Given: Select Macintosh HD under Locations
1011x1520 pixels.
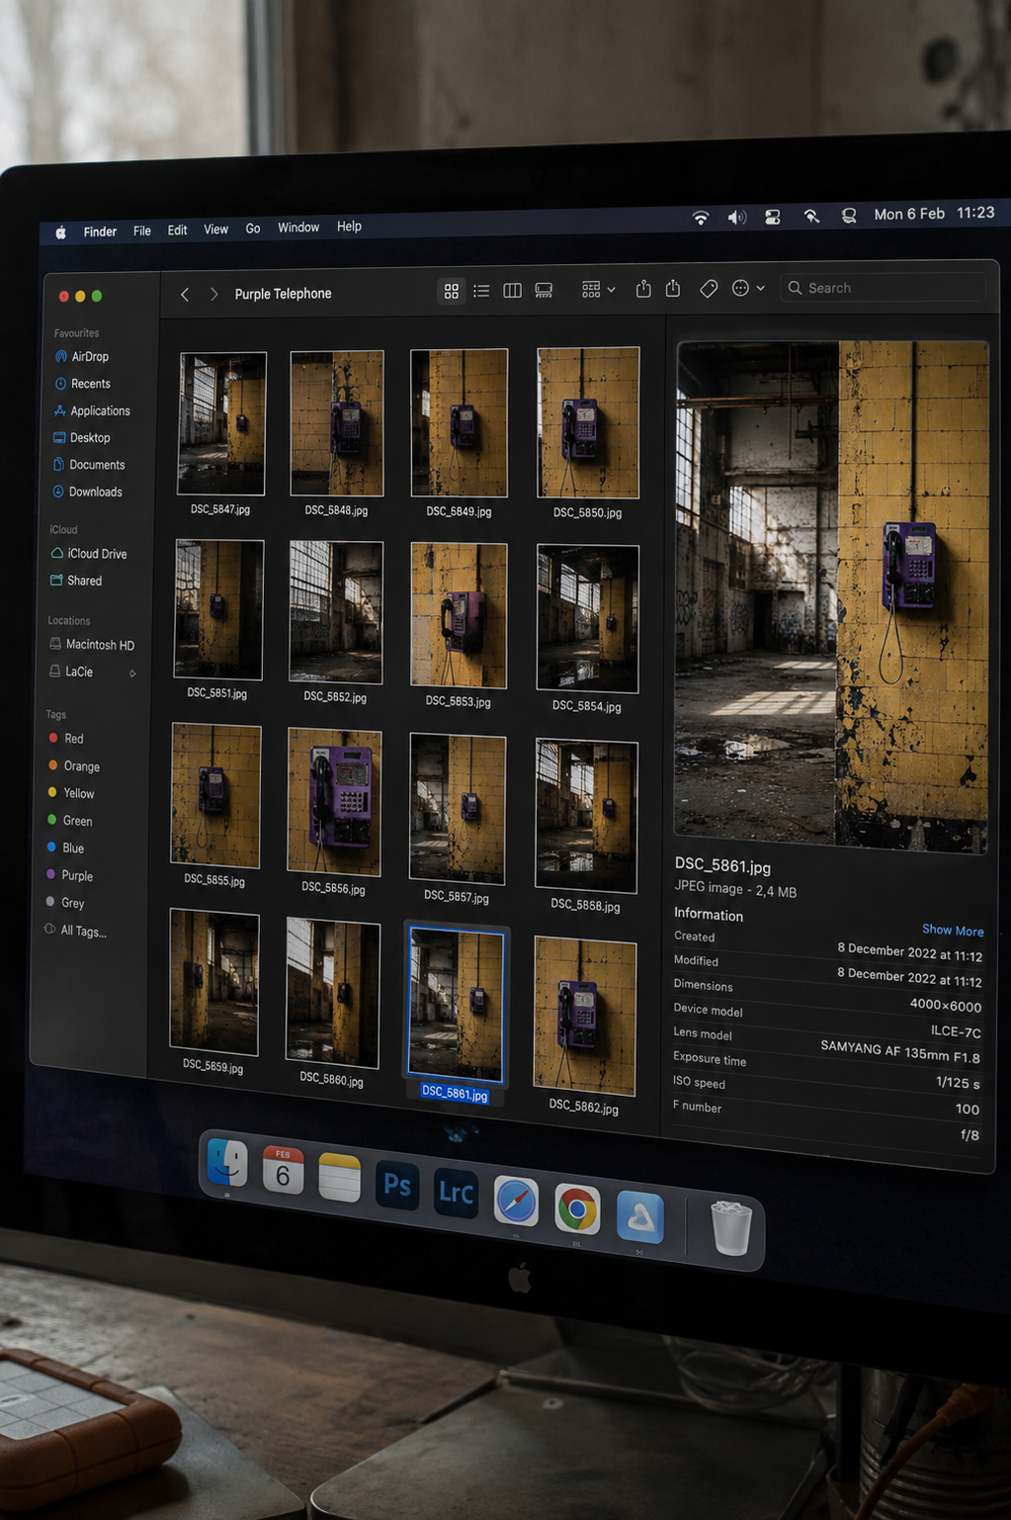Looking at the screenshot, I should (92, 645).
